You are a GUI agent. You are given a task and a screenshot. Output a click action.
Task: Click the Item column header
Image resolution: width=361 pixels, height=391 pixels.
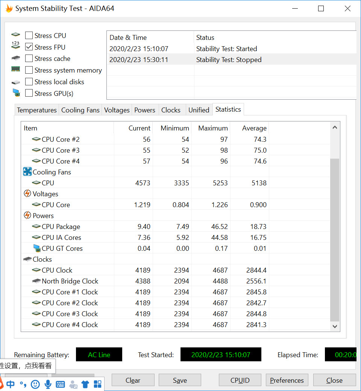point(67,128)
